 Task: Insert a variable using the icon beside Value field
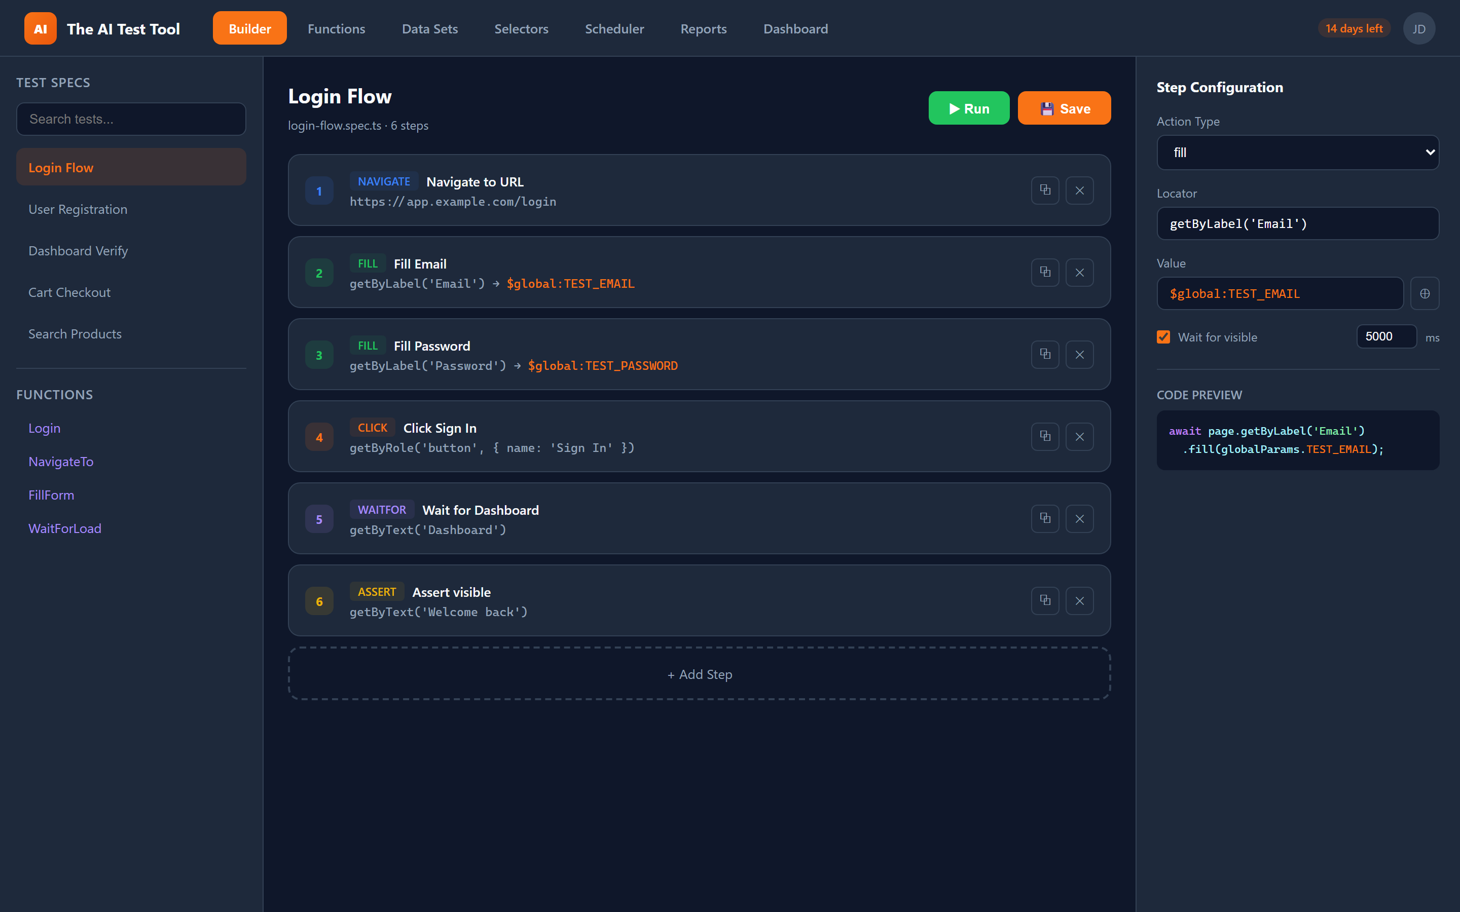point(1425,293)
